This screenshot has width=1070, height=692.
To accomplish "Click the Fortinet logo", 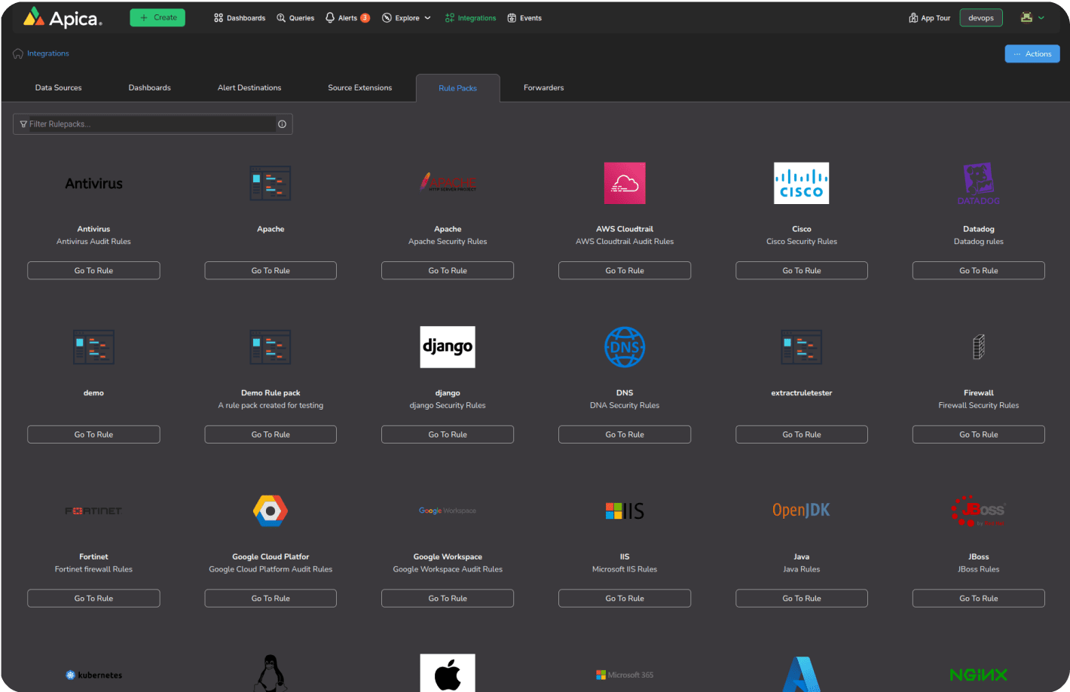I will (93, 511).
